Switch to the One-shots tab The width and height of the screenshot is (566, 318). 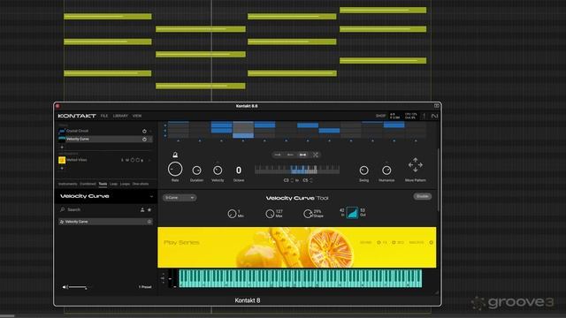[x=141, y=184]
